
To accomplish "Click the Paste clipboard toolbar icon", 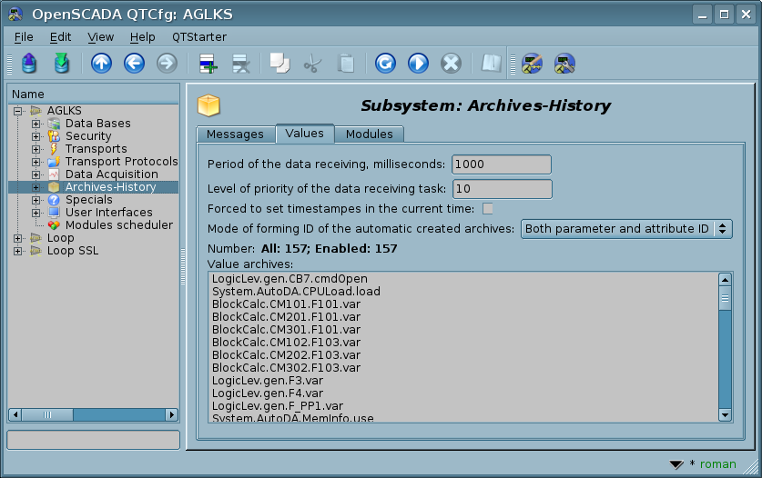I will (x=346, y=63).
